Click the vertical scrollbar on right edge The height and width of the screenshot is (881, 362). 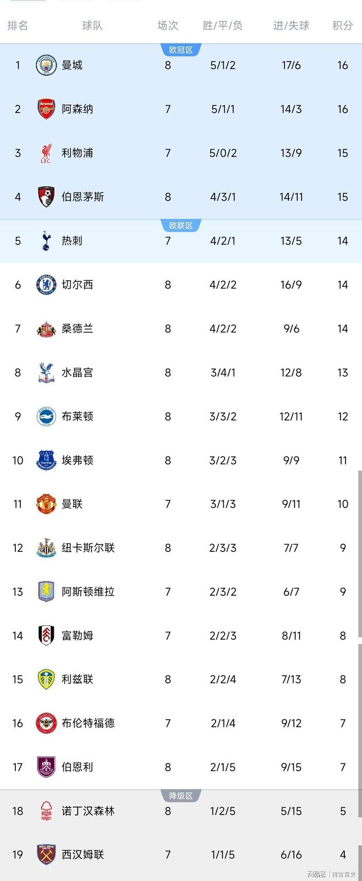click(359, 554)
